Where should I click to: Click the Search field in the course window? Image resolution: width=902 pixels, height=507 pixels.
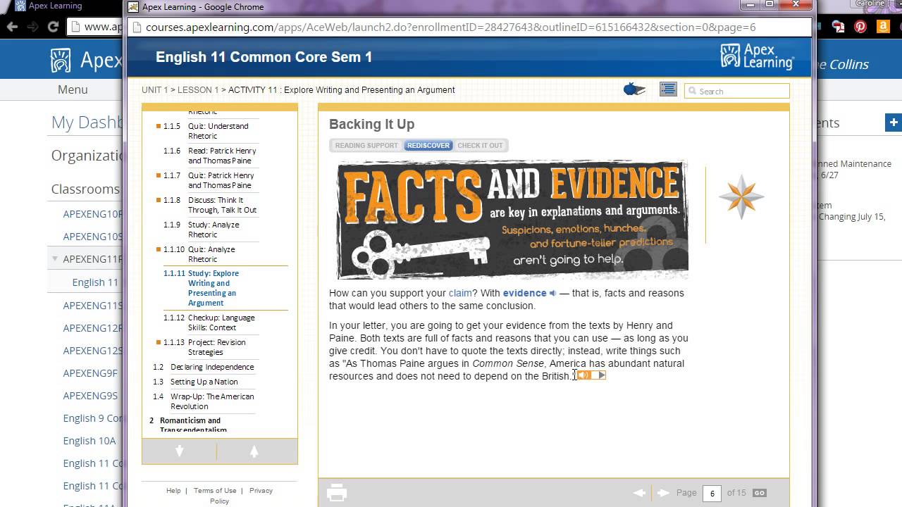pyautogui.click(x=736, y=91)
